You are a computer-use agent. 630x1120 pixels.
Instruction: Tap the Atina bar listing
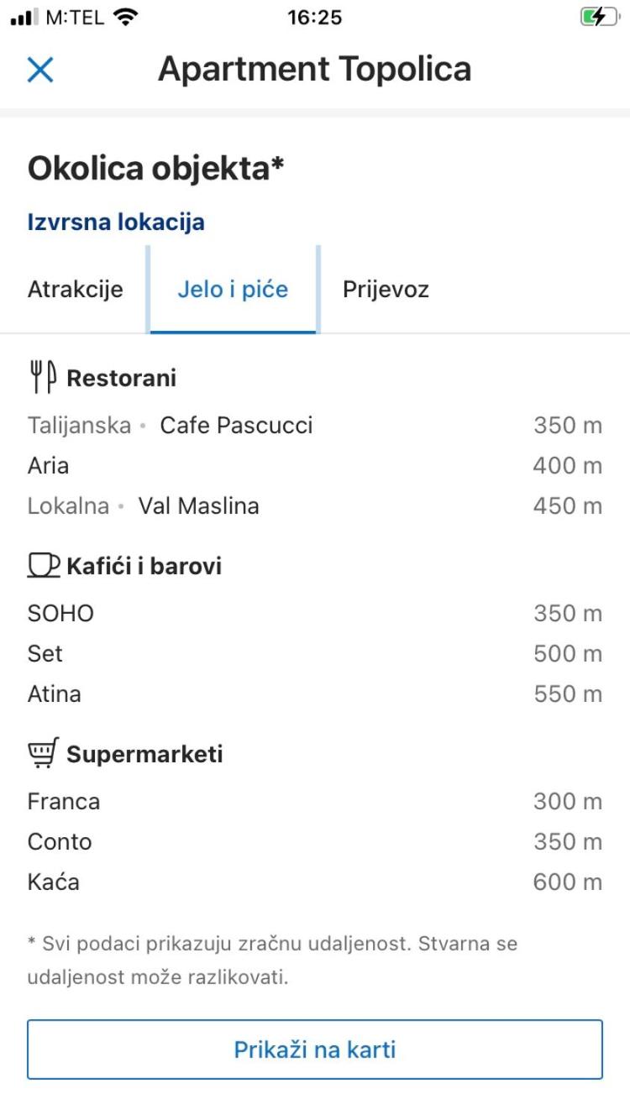[315, 694]
